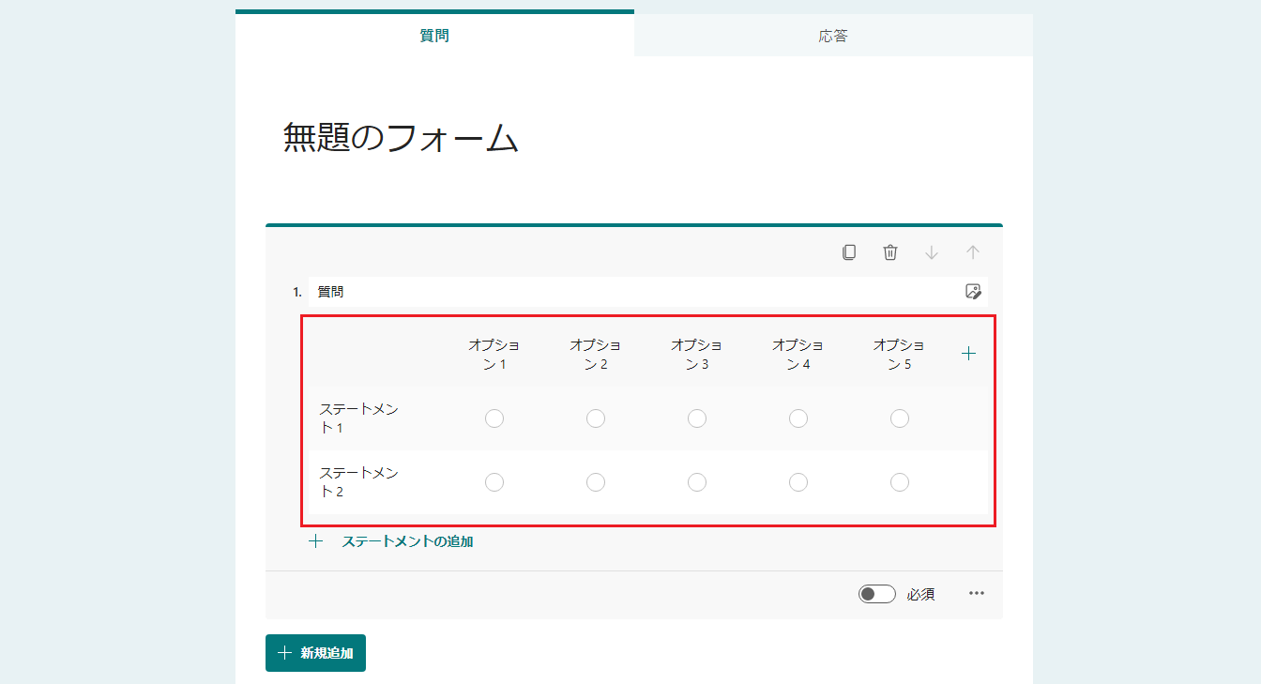Move question down with arrow icon
The width and height of the screenshot is (1261, 684).
(932, 252)
